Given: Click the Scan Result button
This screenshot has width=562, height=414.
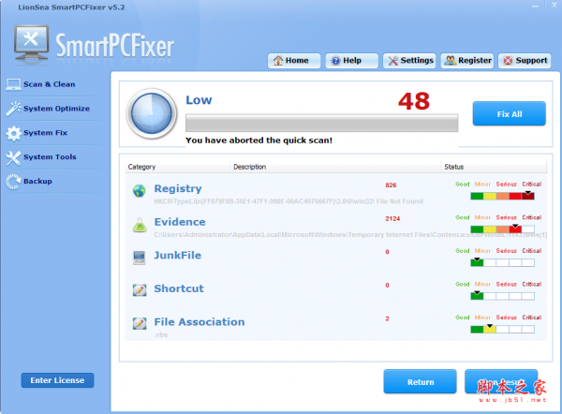Looking at the screenshot, I should 501,382.
